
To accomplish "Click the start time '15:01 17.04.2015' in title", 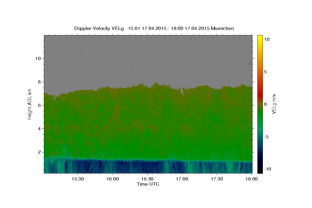I will (147, 28).
